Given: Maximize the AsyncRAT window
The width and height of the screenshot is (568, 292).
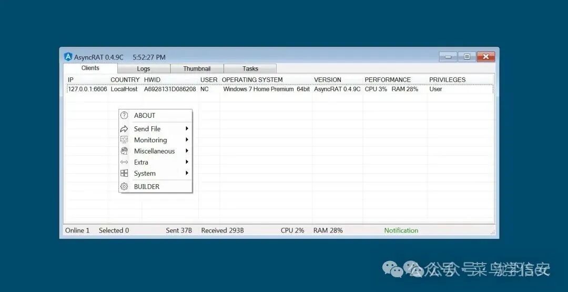Looking at the screenshot, I should pos(467,57).
